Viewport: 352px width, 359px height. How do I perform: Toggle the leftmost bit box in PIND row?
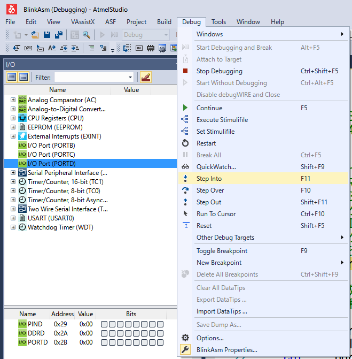[x=104, y=324]
